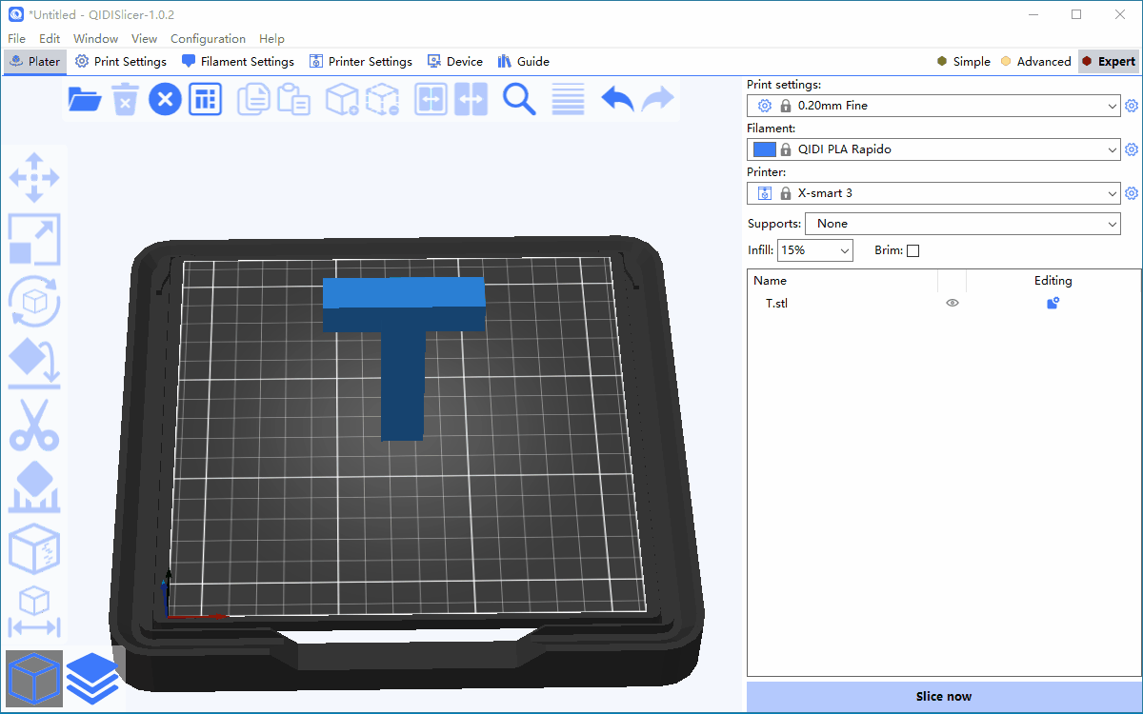Select the Cut scissors tool
This screenshot has width=1143, height=714.
click(x=34, y=425)
